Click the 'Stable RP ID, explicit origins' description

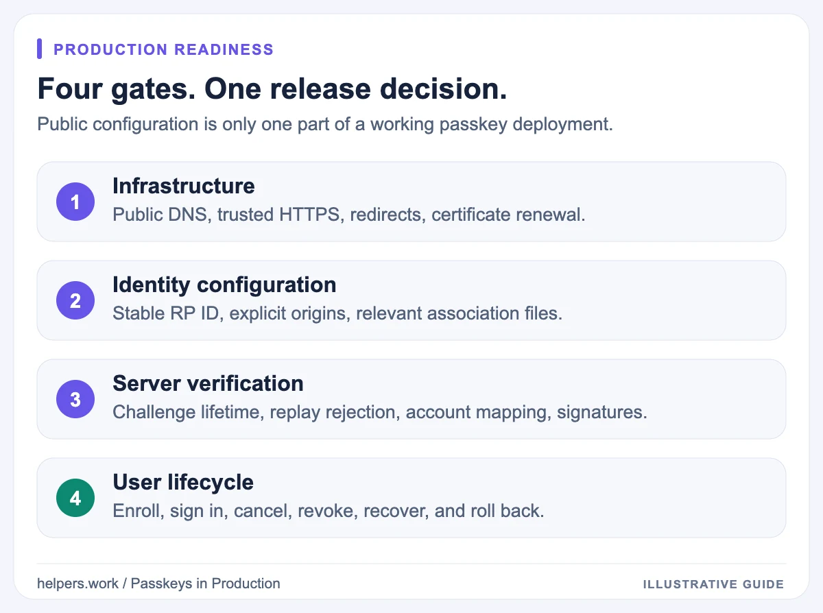[x=337, y=313]
